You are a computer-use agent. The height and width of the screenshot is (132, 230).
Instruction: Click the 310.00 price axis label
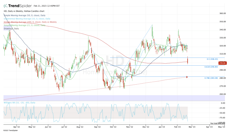click(x=222, y=54)
